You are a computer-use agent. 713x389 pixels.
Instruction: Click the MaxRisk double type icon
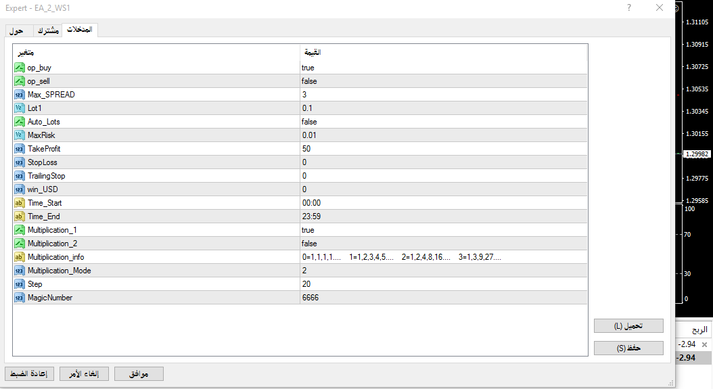coord(20,135)
